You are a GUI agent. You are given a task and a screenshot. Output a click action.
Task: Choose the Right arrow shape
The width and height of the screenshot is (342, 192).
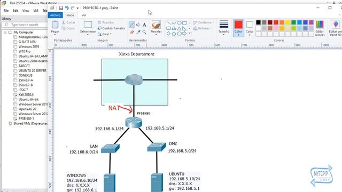(184, 34)
